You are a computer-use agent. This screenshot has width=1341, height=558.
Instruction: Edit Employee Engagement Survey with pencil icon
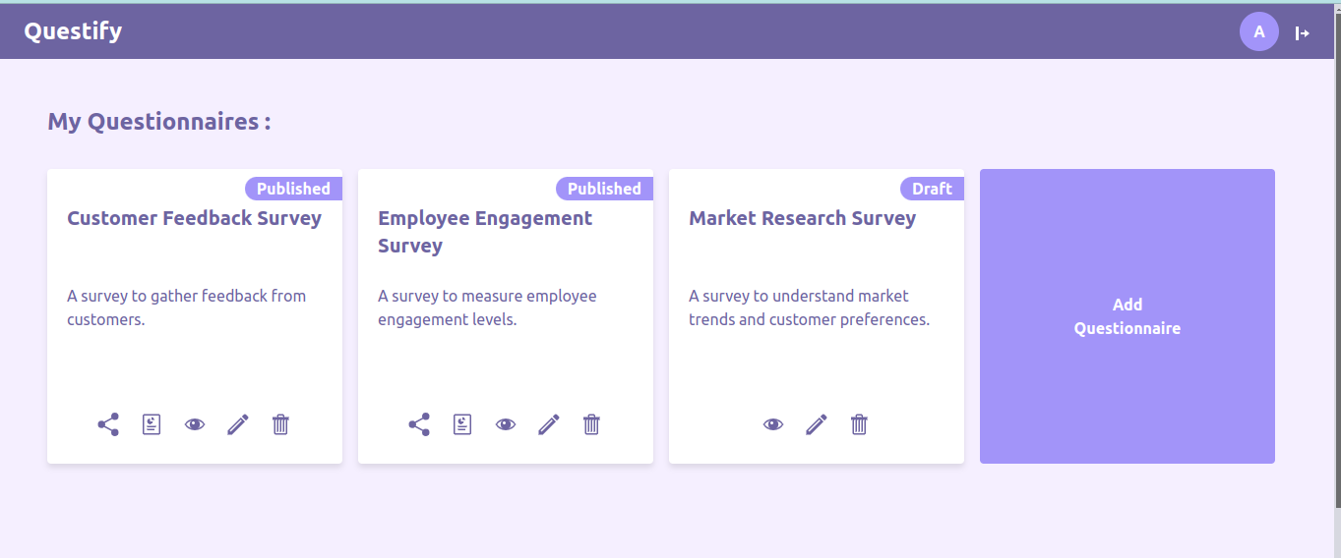click(549, 424)
